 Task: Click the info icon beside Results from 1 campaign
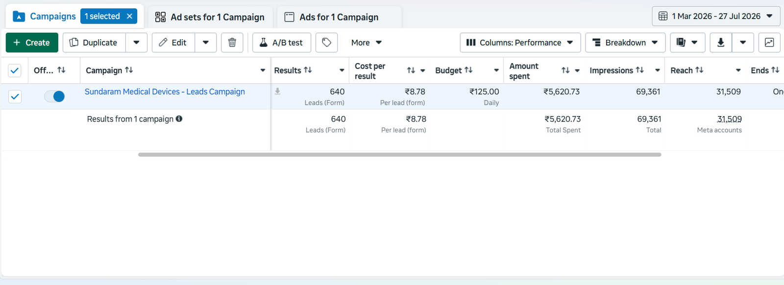click(179, 119)
